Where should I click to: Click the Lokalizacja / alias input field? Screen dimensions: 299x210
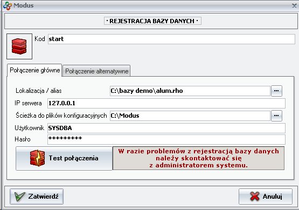[x=190, y=91]
